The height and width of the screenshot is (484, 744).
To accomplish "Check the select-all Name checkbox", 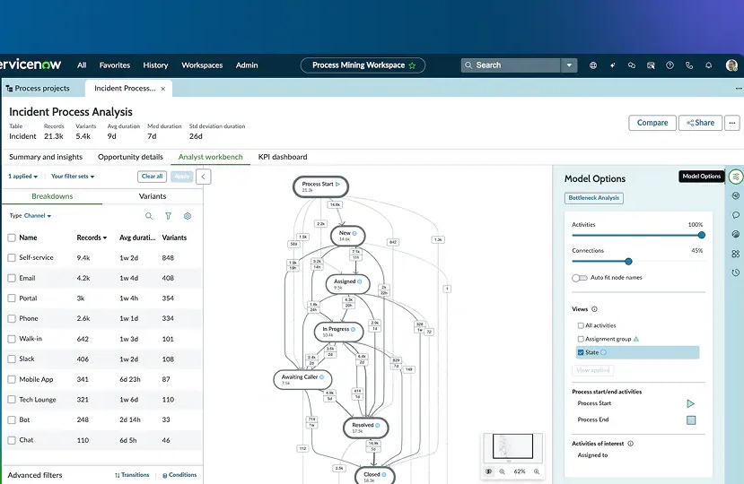I will pos(12,238).
